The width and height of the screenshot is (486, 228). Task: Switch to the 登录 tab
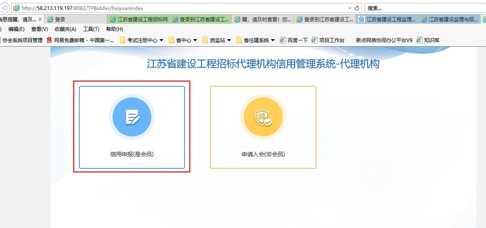pyautogui.click(x=76, y=20)
